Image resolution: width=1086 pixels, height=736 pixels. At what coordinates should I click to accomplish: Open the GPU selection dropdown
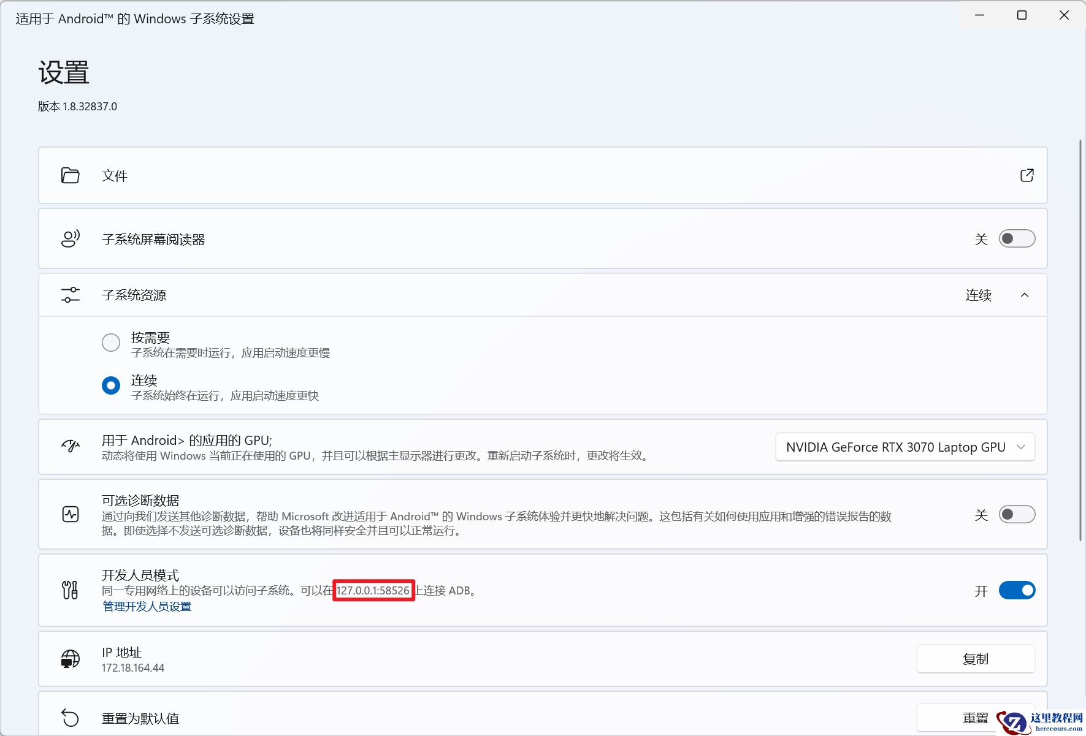(904, 447)
